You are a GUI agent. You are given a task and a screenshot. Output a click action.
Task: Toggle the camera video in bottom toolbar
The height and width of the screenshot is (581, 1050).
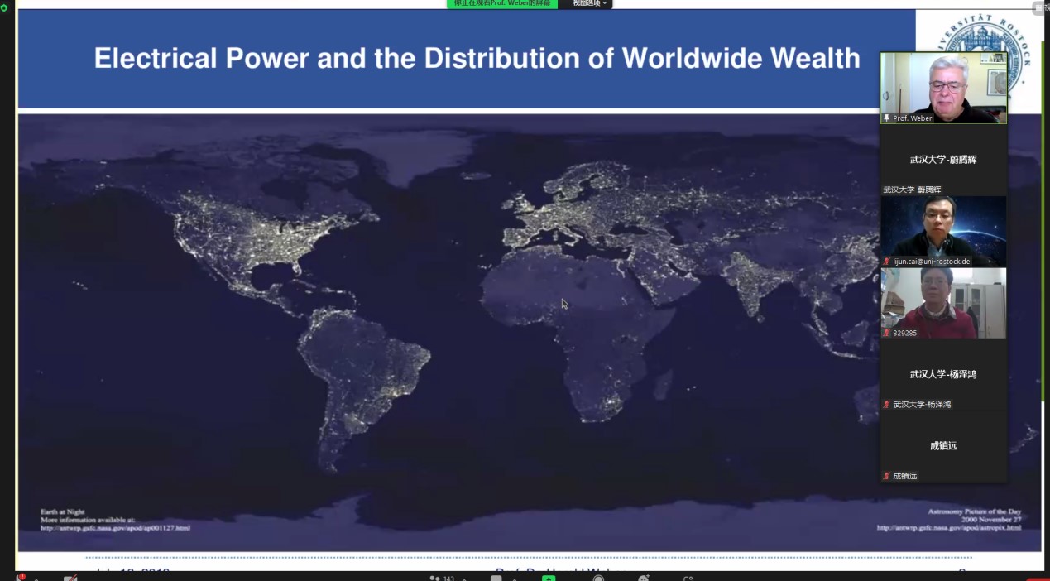[70, 578]
